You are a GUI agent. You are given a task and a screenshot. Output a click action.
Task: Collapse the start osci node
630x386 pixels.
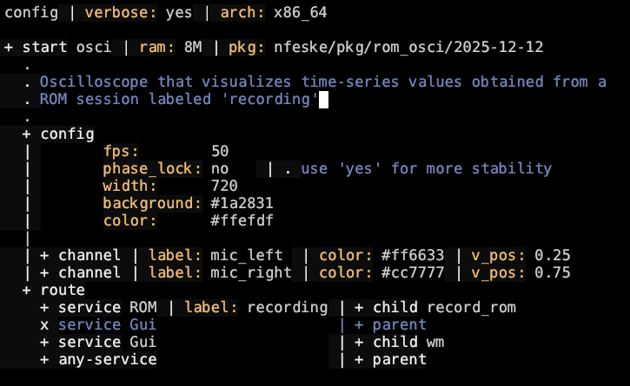click(x=9, y=47)
